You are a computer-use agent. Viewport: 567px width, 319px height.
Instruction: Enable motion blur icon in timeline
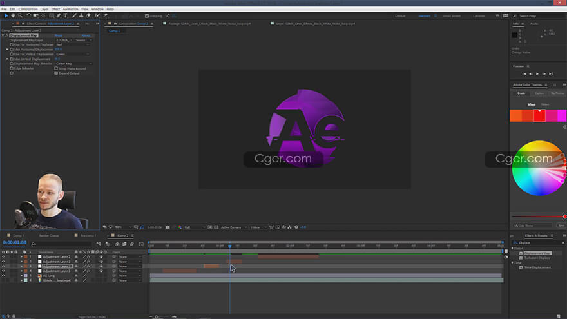132,244
